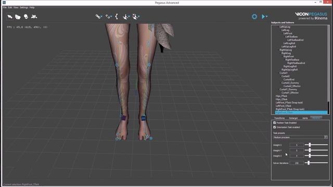Click the bone tool icon
The width and height of the screenshot is (333, 187).
tap(117, 17)
